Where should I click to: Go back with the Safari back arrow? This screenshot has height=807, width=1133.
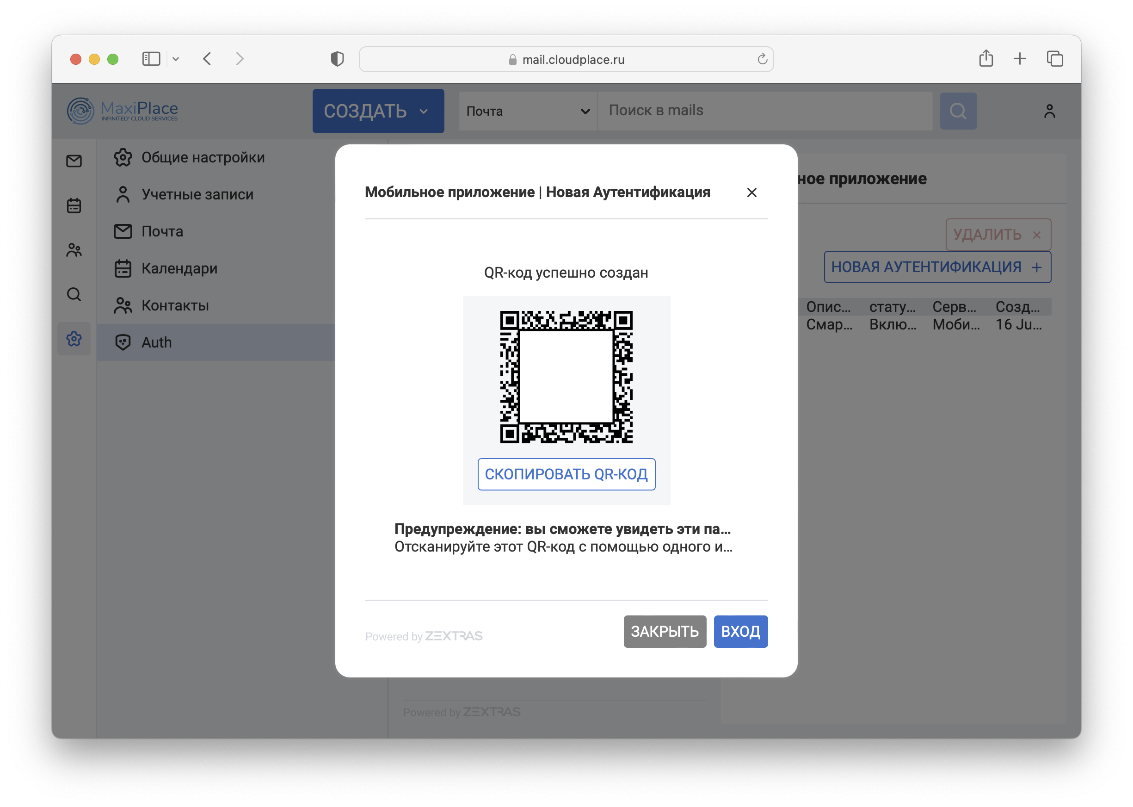tap(207, 59)
